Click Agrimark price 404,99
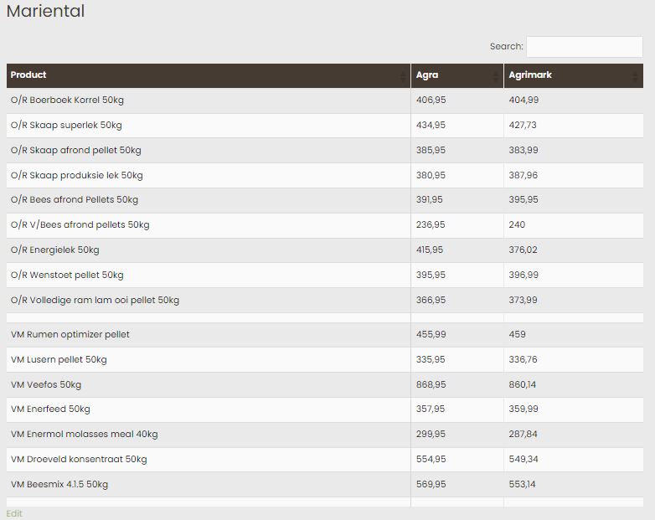 tap(523, 100)
